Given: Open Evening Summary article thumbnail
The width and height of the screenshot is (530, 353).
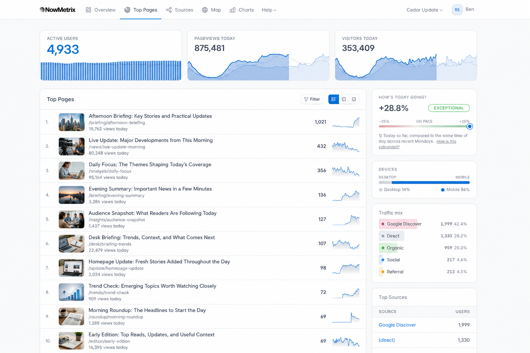Looking at the screenshot, I should [x=71, y=195].
